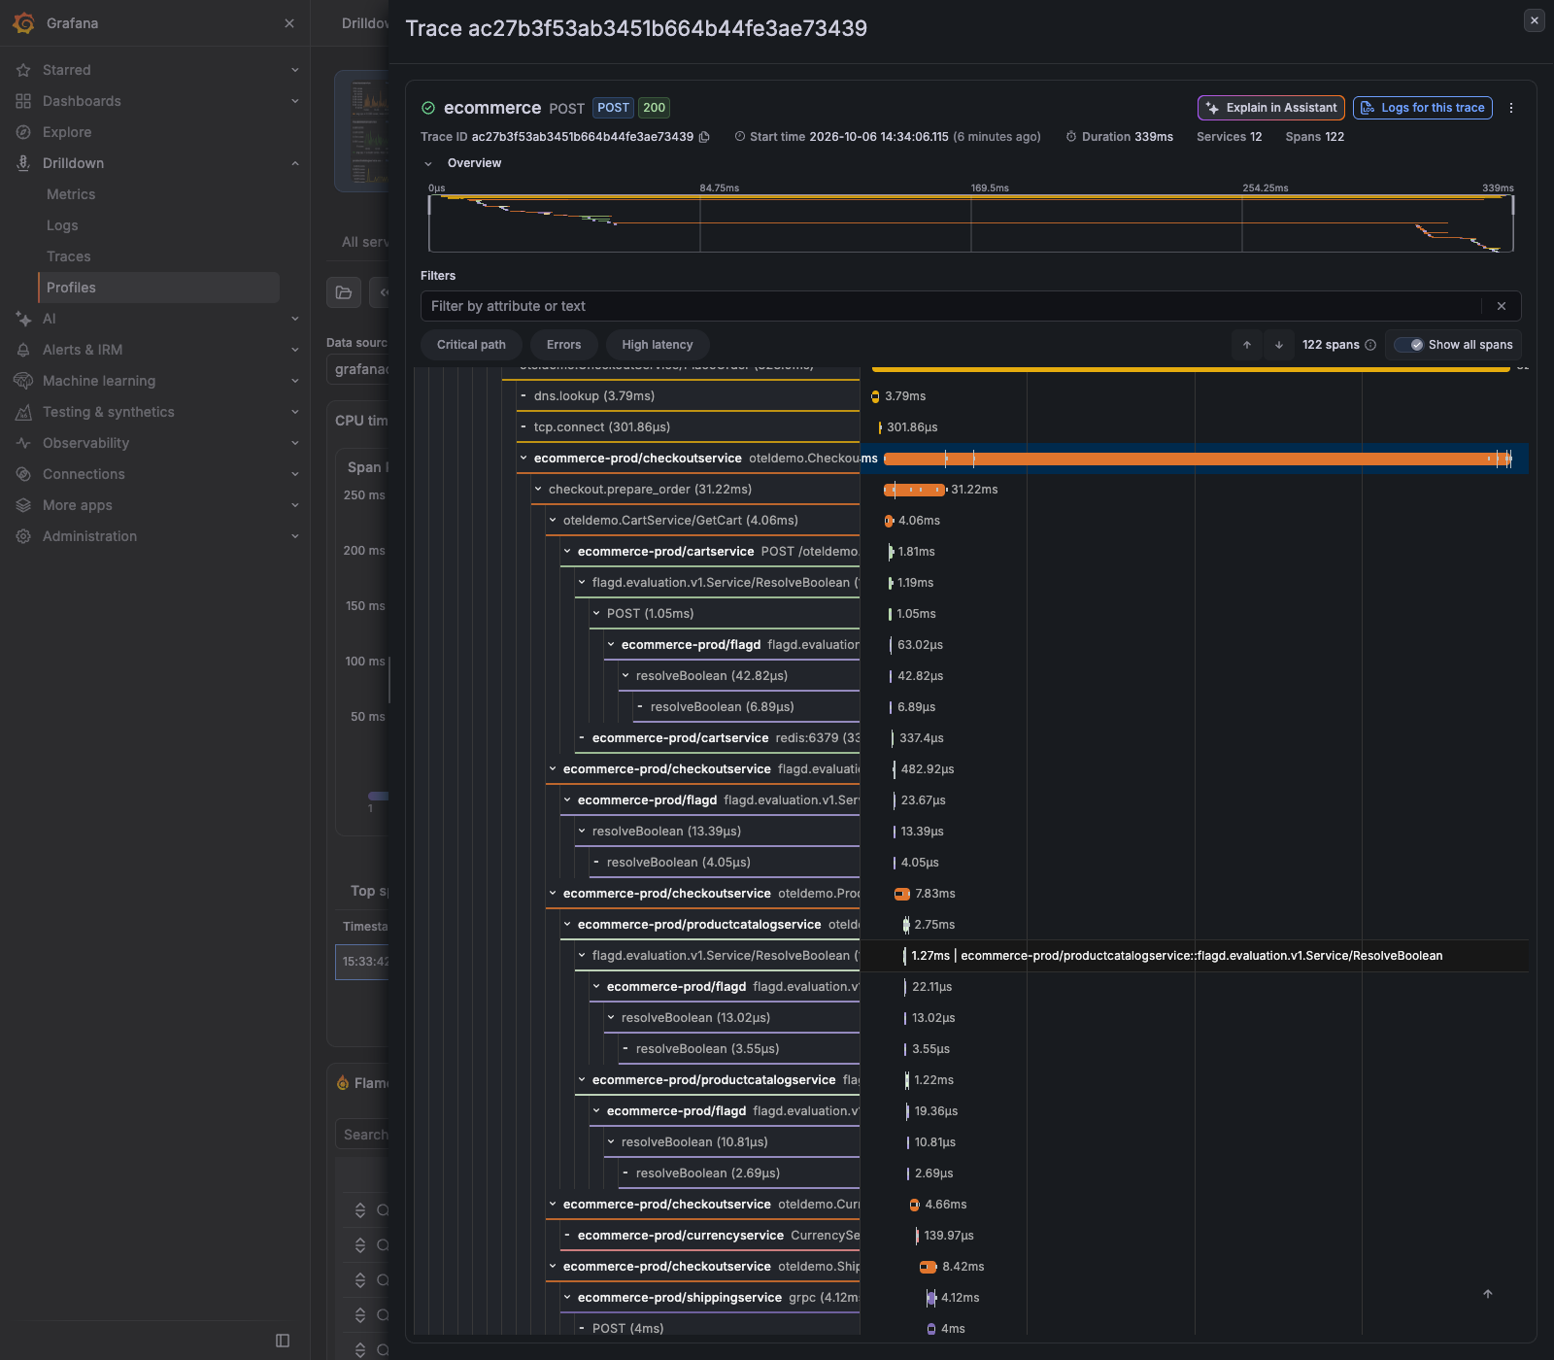Click the Machine learning brain icon
The height and width of the screenshot is (1360, 1554).
coord(23,381)
